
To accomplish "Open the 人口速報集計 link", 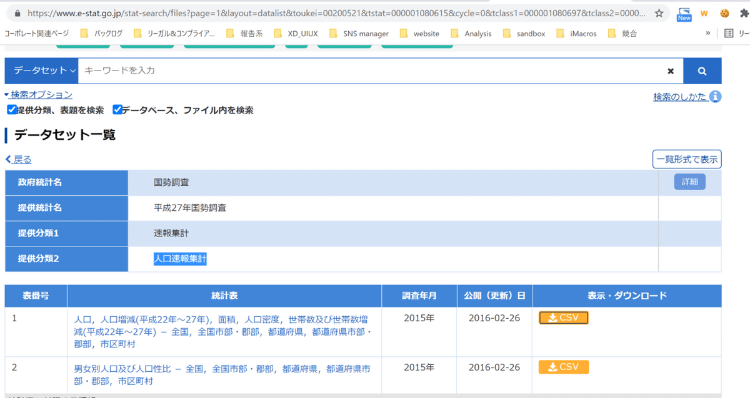I will point(179,258).
